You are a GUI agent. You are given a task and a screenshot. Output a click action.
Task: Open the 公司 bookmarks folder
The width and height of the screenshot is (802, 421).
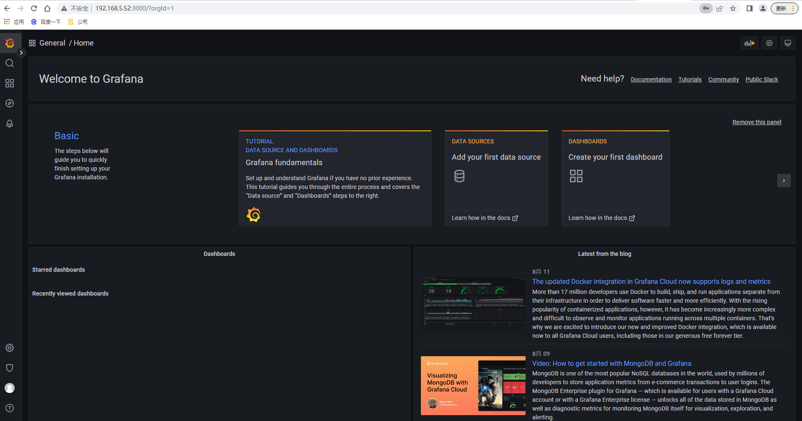[78, 22]
